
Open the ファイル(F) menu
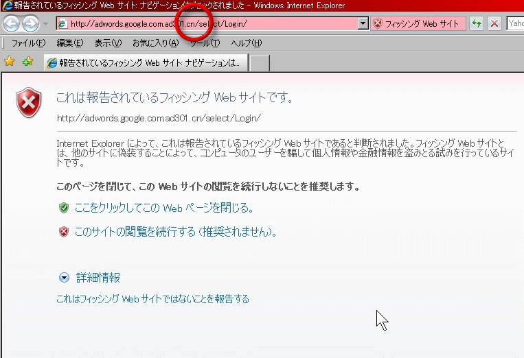(28, 43)
